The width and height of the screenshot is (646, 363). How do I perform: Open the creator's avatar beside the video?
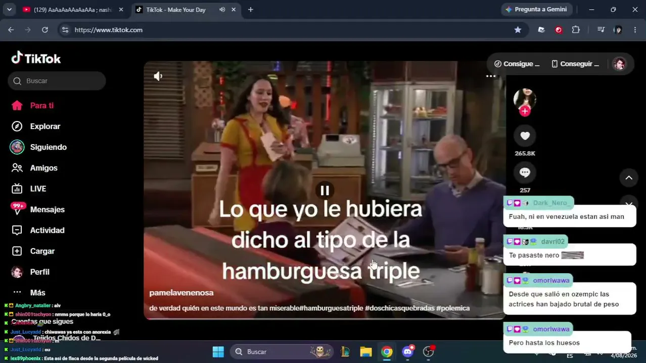[x=525, y=99]
